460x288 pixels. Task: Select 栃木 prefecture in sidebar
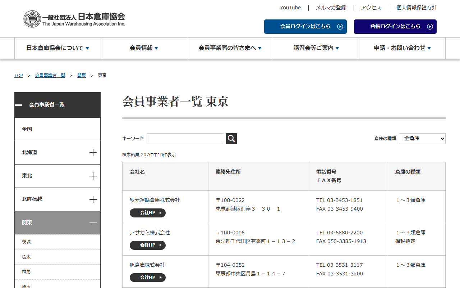pos(57,257)
